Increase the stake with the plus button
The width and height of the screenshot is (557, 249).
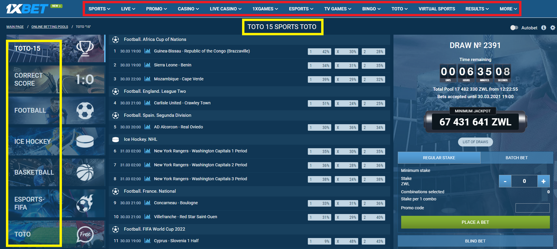[543, 181]
